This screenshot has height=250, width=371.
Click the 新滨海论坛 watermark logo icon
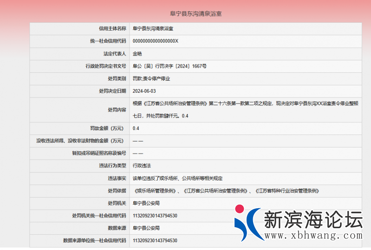pyautogui.click(x=247, y=224)
